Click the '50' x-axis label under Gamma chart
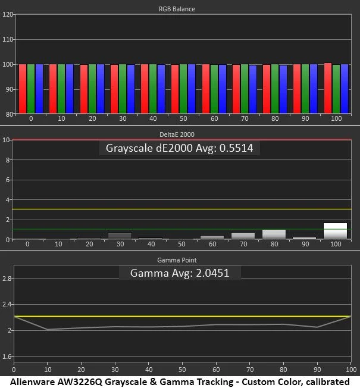Viewport: 360px width, 388px height. coord(182,370)
